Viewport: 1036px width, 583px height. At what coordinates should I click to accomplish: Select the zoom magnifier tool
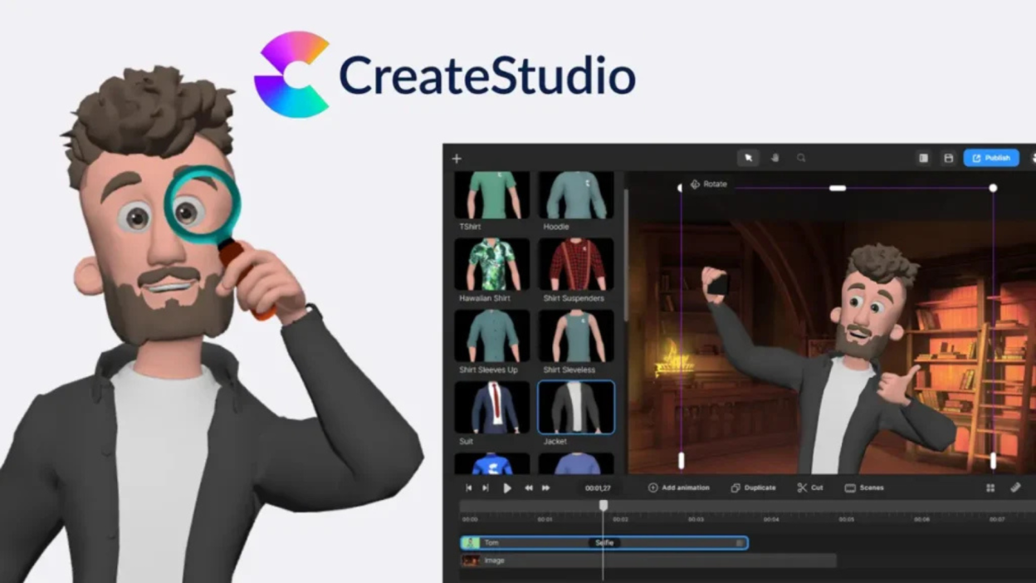(801, 158)
